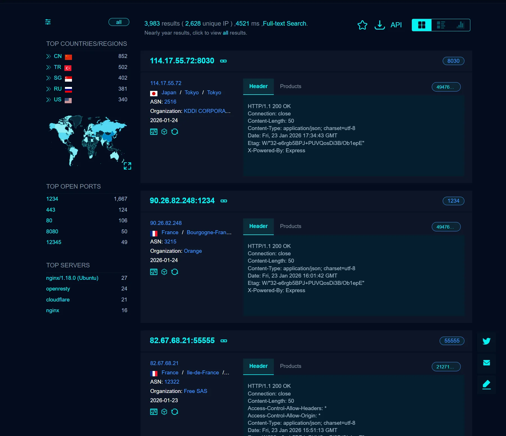Select the Header tab for 90.26.82.248
This screenshot has width=506, height=436.
coord(258,226)
